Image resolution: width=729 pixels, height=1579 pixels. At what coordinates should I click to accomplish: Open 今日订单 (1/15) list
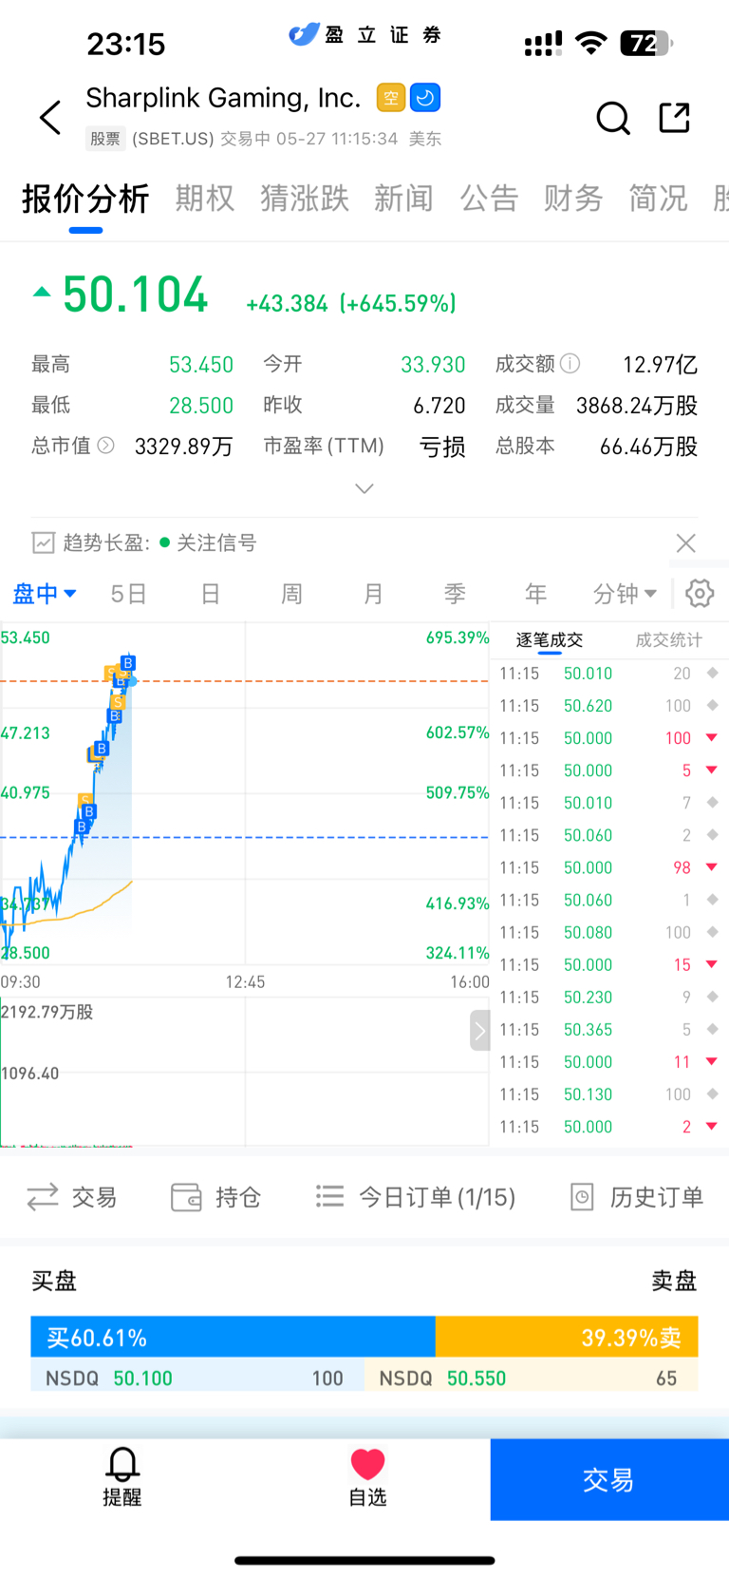pyautogui.click(x=416, y=1197)
